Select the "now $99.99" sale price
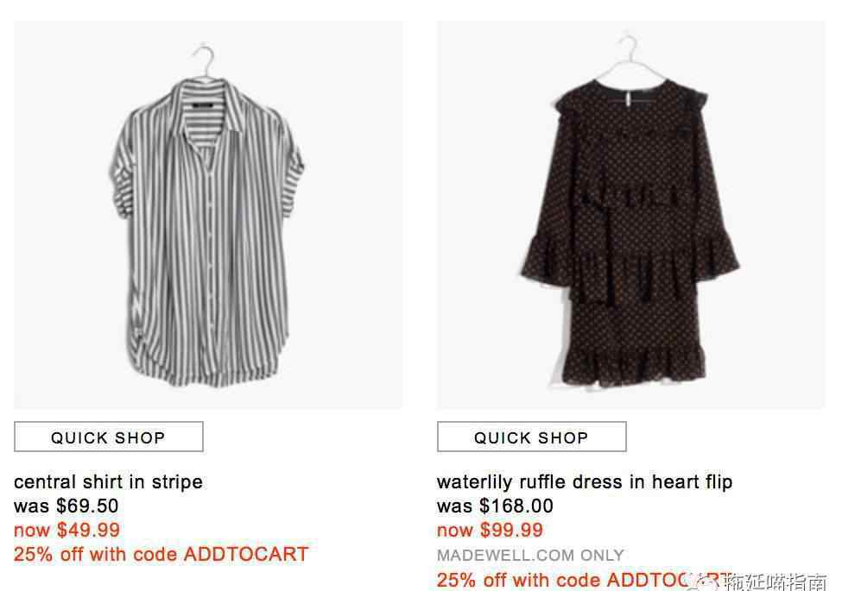The width and height of the screenshot is (855, 591). 491,530
